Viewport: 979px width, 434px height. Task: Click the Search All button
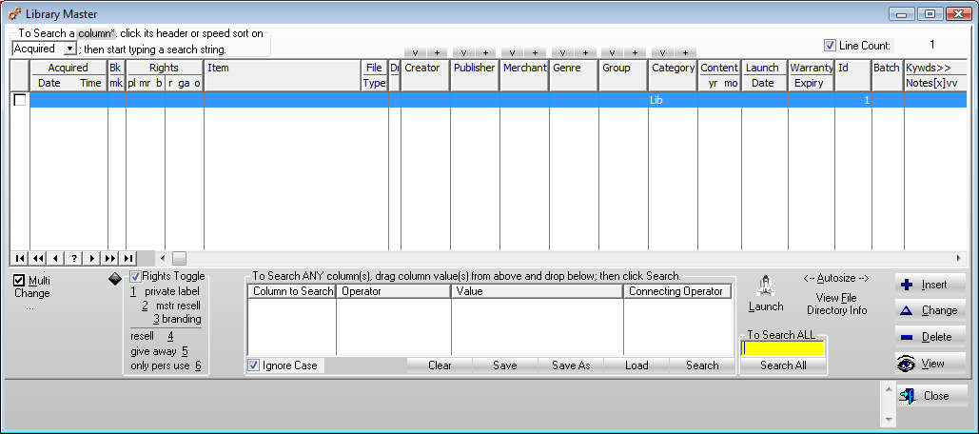(783, 365)
